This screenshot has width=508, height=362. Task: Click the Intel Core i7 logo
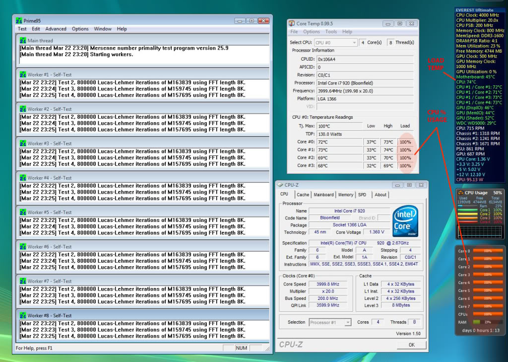405,220
